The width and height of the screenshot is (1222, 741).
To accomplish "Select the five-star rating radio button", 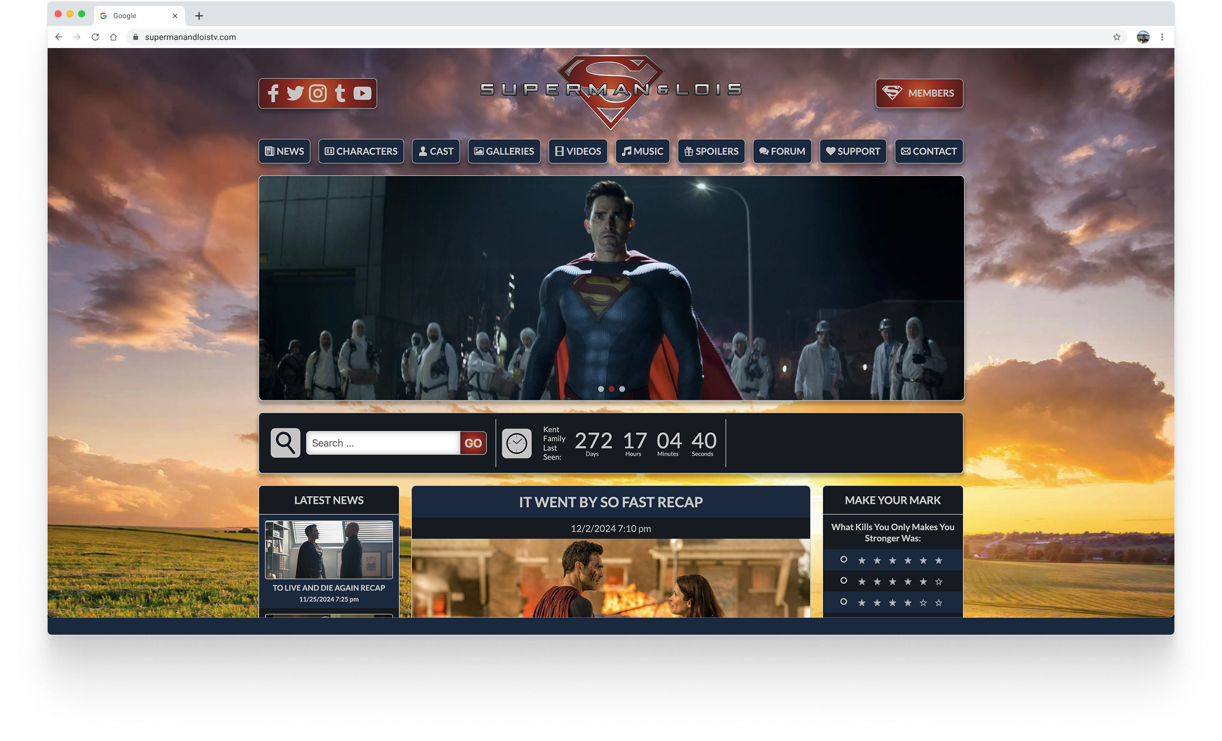I will click(x=844, y=581).
